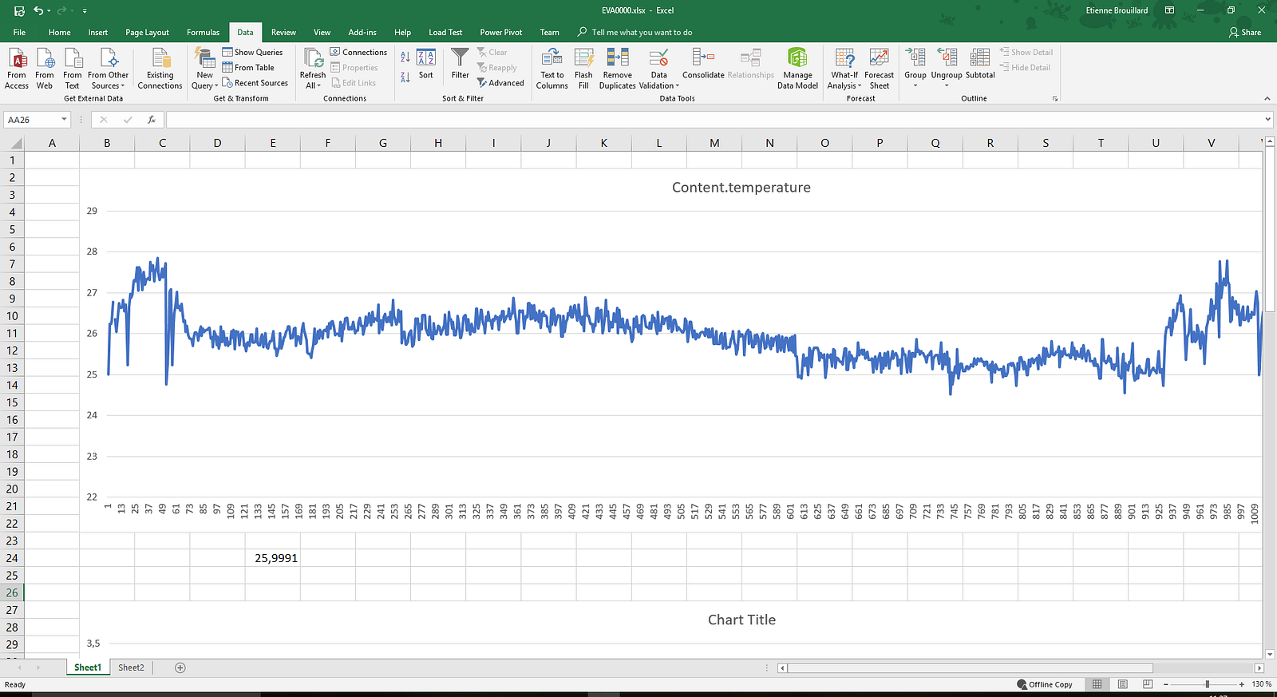
Task: Open Manage Data Model
Action: [x=797, y=58]
